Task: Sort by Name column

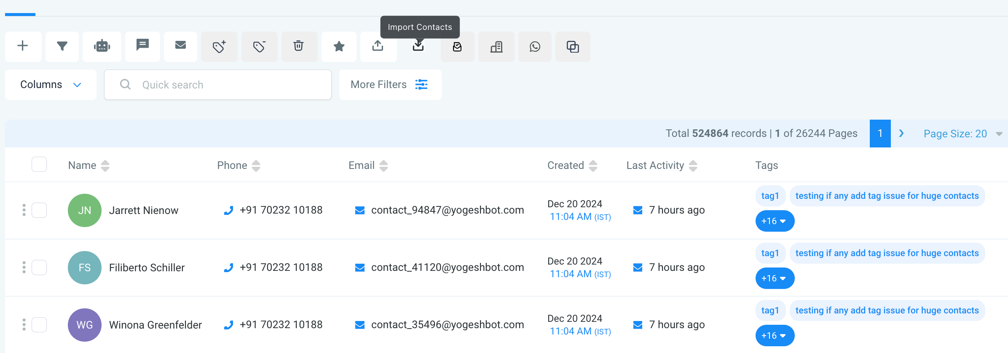Action: 105,166
